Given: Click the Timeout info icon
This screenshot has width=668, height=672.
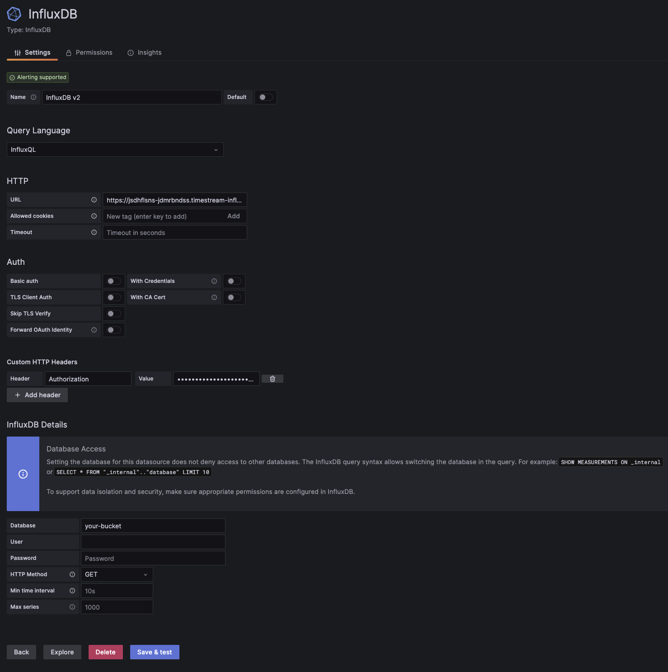Looking at the screenshot, I should pos(94,232).
